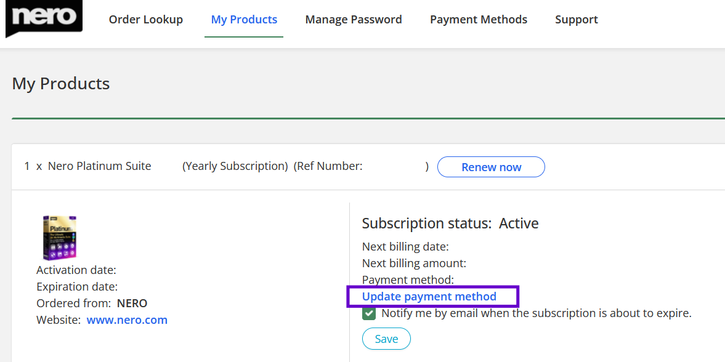Click the (Yearly Subscription) text
The width and height of the screenshot is (725, 362).
(235, 166)
